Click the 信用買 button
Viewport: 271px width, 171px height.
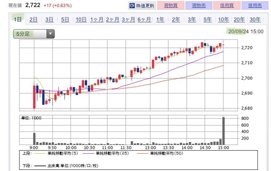[x=227, y=6]
